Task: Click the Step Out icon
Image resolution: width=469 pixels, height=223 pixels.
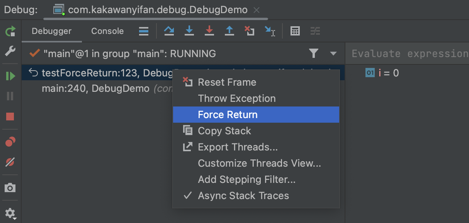Action: [x=229, y=31]
